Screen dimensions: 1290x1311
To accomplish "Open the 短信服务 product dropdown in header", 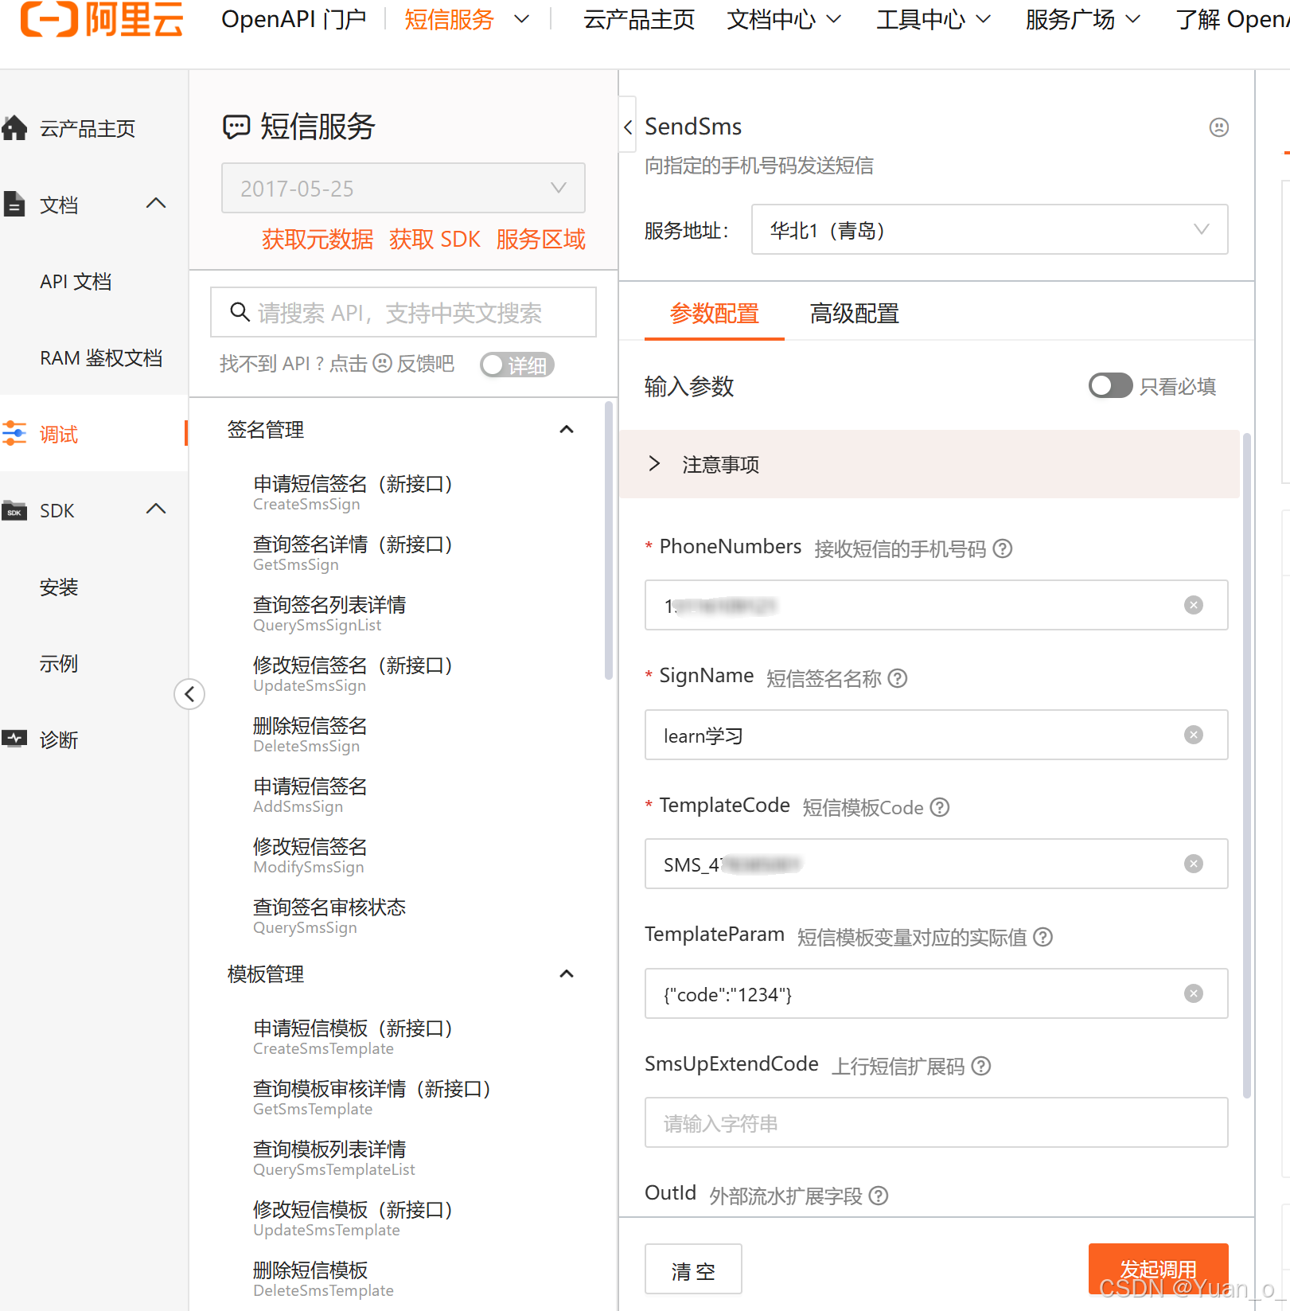I will [466, 19].
